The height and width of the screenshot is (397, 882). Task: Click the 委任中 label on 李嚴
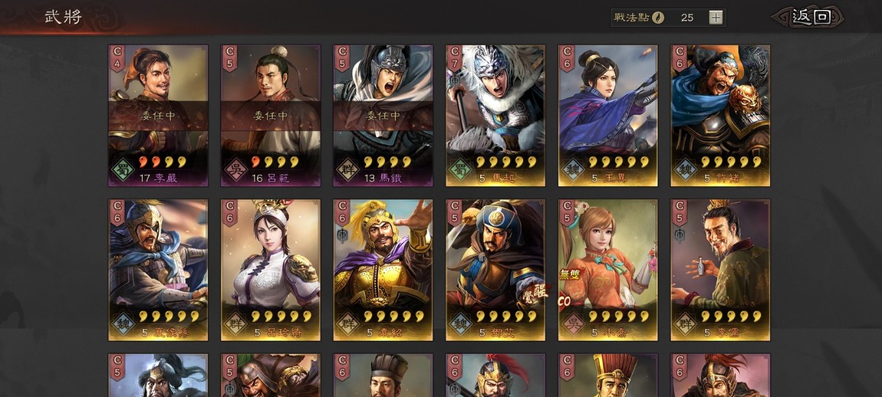pos(158,116)
